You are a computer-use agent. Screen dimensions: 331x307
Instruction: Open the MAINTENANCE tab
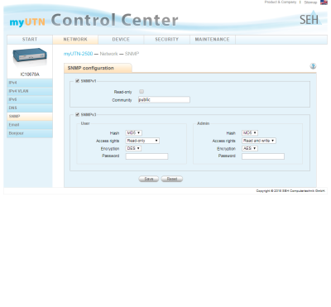[x=213, y=40]
